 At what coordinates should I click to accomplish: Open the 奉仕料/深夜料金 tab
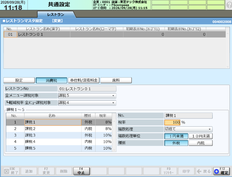84,80
